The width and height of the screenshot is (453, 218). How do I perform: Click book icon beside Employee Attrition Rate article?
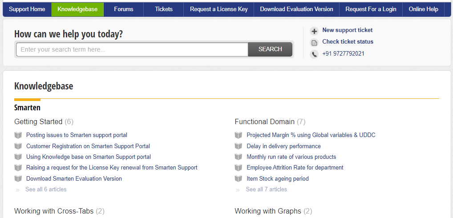[239, 168]
